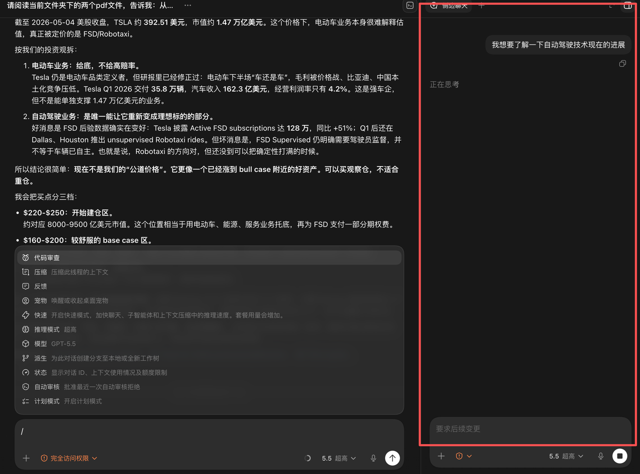Click the pet face icon beside 宠物
Viewport: 640px width, 474px height.
pyautogui.click(x=25, y=300)
